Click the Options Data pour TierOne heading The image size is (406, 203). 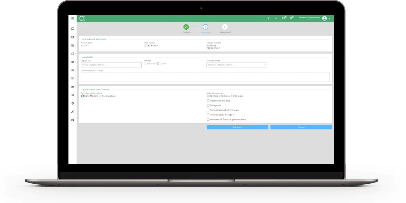[x=95, y=90]
